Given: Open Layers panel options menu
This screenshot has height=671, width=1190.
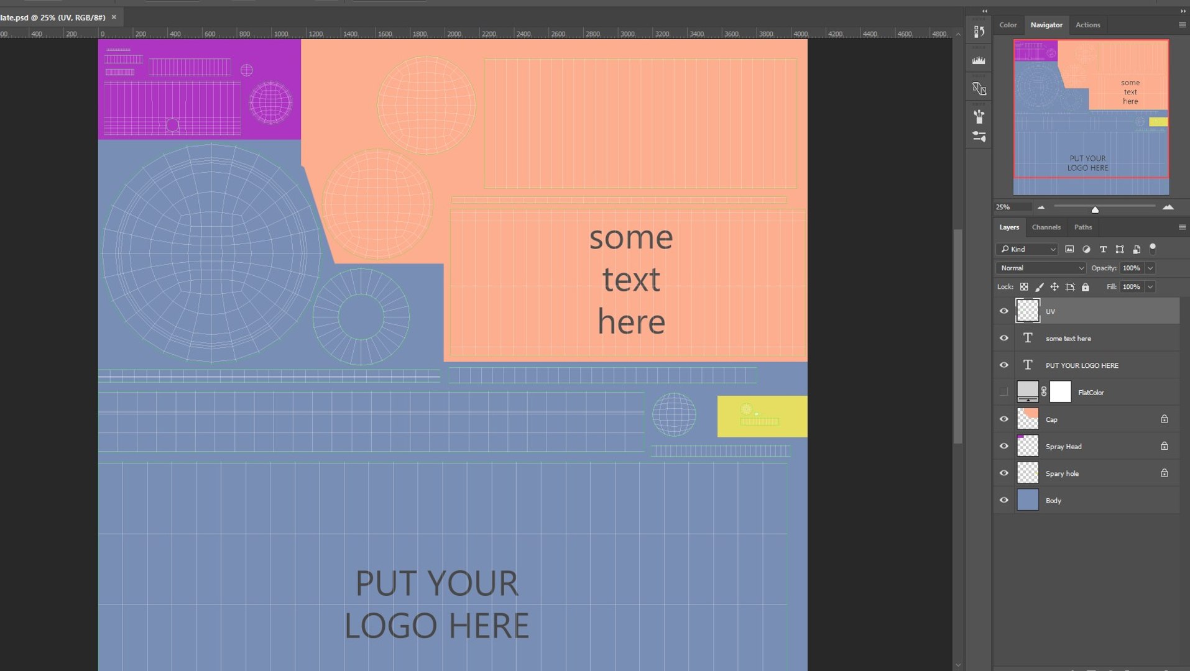Looking at the screenshot, I should click(x=1182, y=227).
